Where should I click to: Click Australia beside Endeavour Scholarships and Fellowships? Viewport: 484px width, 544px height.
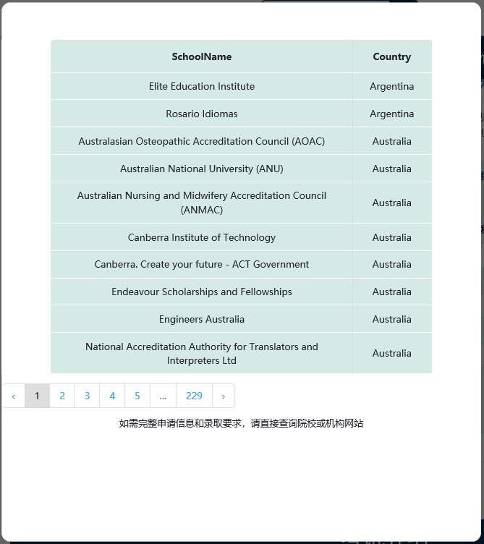pos(392,292)
